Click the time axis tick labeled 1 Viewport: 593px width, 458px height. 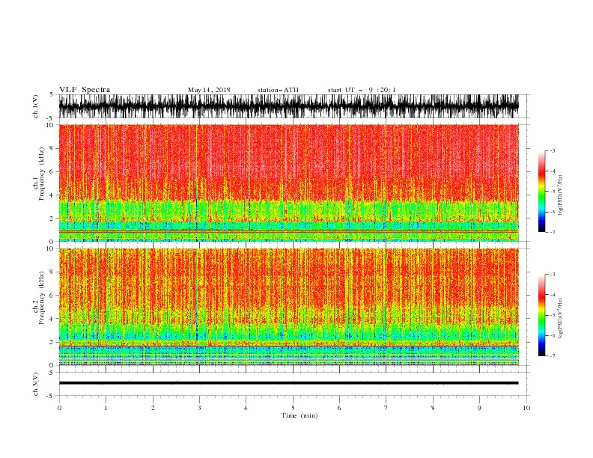point(106,408)
